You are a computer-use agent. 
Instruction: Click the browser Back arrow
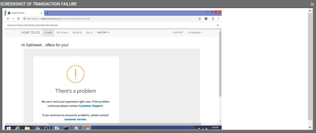[x=8, y=19]
